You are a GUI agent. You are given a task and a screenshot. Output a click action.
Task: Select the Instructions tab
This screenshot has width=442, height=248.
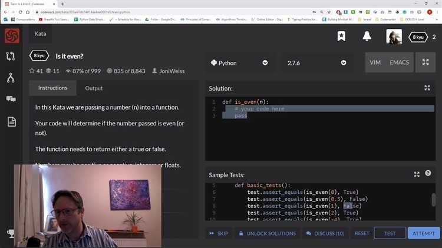[x=52, y=88]
